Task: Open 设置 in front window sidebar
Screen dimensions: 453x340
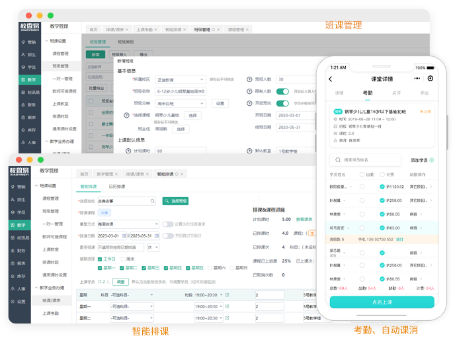Action: point(19,302)
